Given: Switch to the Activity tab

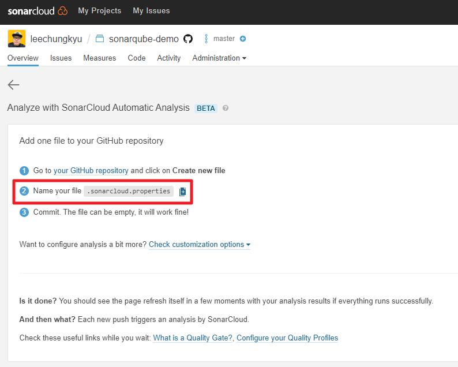Looking at the screenshot, I should tap(169, 58).
